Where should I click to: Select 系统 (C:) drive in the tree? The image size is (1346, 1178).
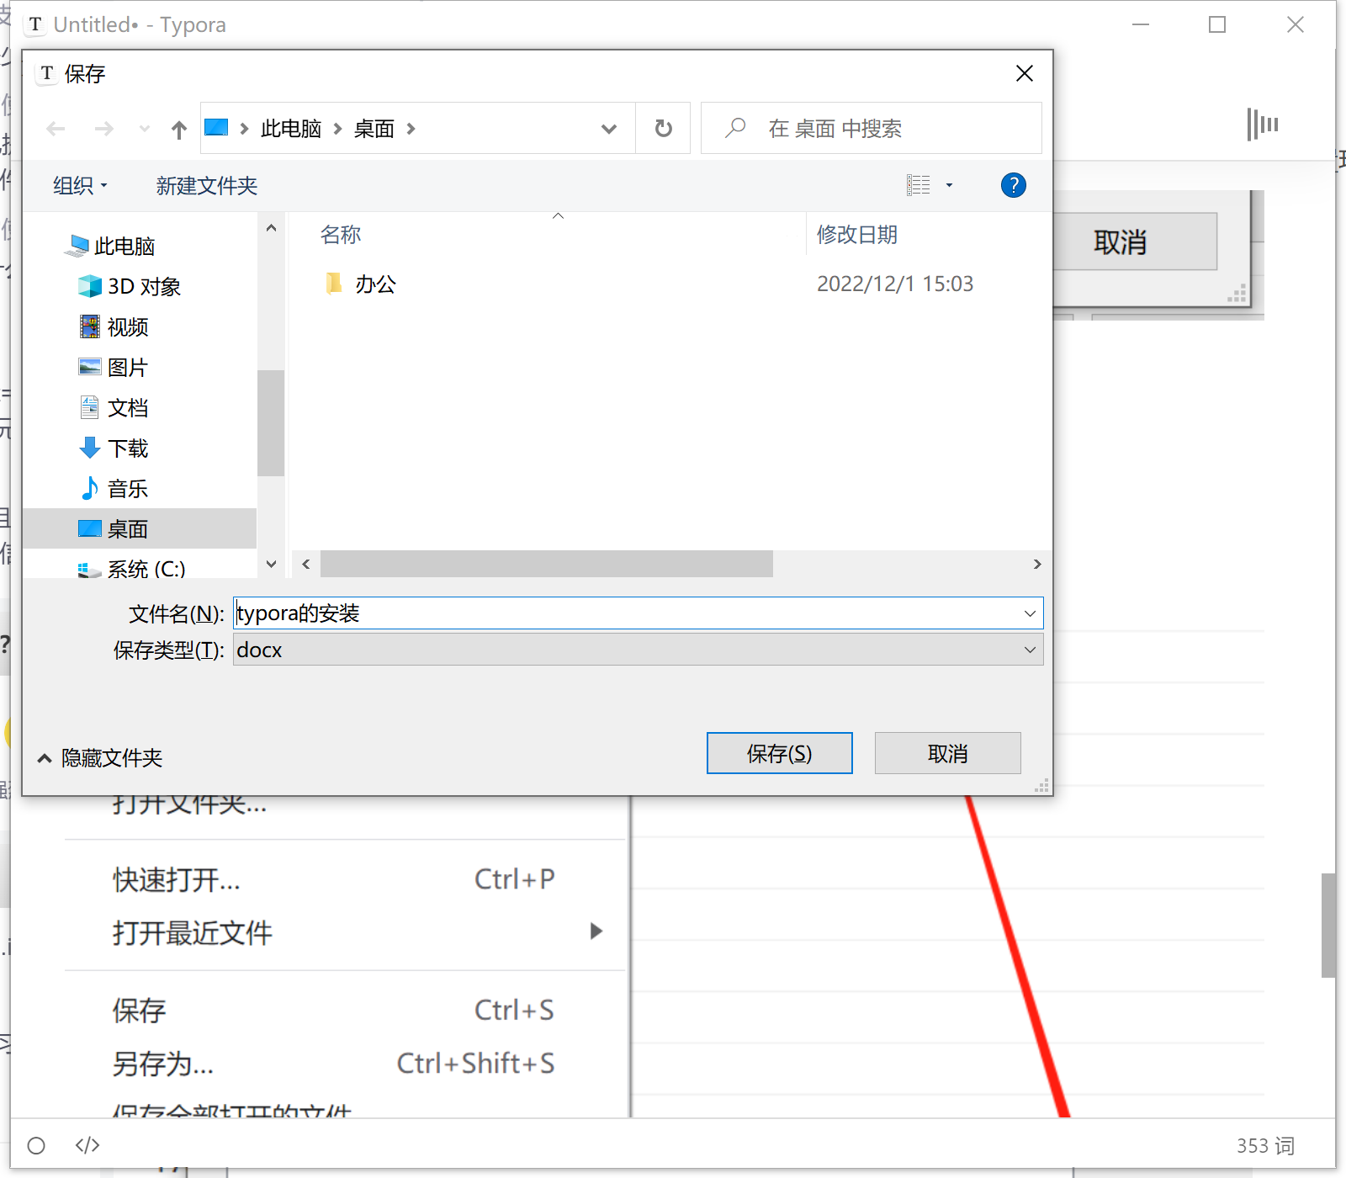tap(132, 568)
